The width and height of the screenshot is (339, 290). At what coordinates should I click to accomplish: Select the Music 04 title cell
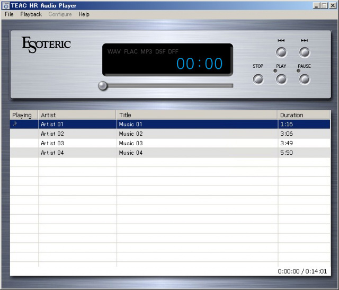(x=197, y=153)
